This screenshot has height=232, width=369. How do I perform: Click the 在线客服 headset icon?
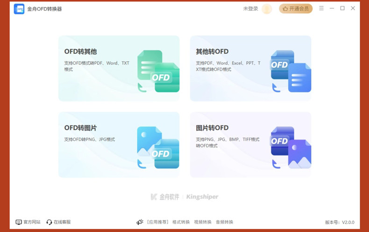point(49,222)
